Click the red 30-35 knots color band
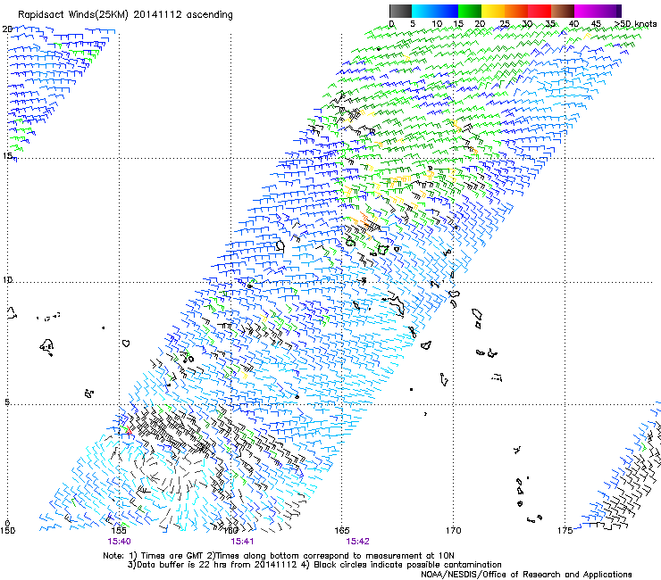This screenshot has width=661, height=580. pos(540,11)
